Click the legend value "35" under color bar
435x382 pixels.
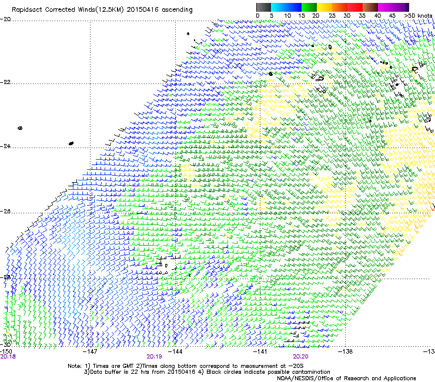(362, 16)
